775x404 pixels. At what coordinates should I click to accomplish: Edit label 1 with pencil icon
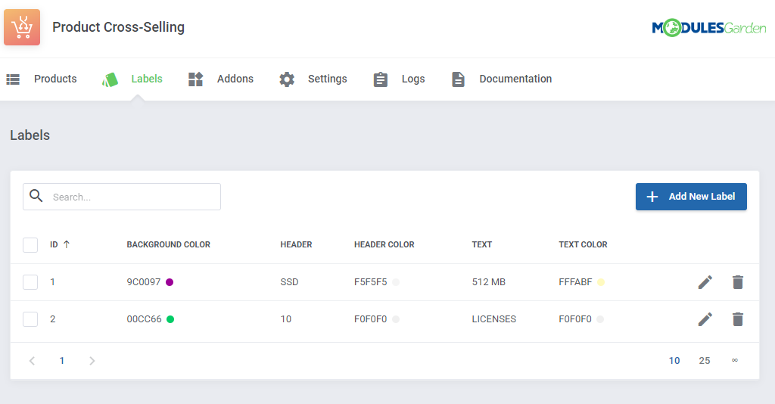tap(705, 282)
